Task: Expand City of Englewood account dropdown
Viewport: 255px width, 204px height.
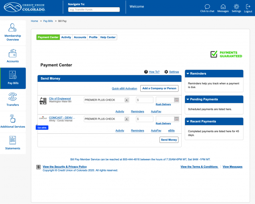Action: pyautogui.click(x=127, y=100)
